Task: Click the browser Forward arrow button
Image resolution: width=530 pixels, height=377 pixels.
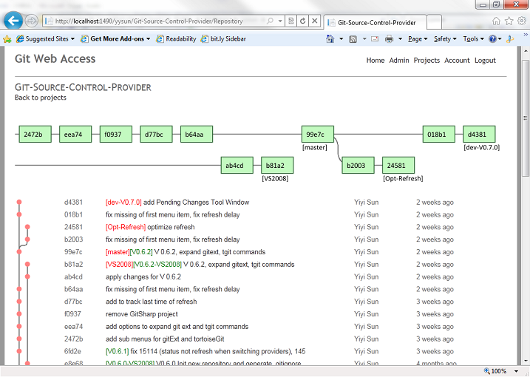Action: (32, 21)
